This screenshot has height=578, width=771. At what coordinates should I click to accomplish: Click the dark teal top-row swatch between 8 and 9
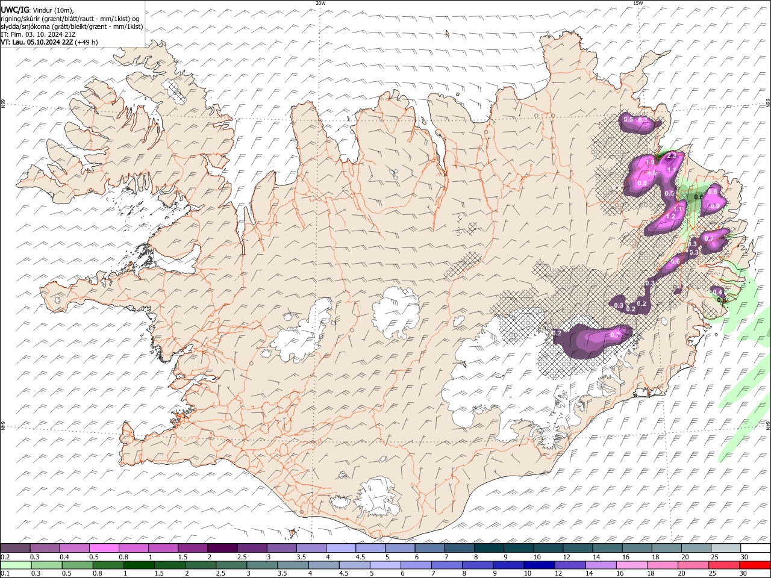pyautogui.click(x=489, y=548)
